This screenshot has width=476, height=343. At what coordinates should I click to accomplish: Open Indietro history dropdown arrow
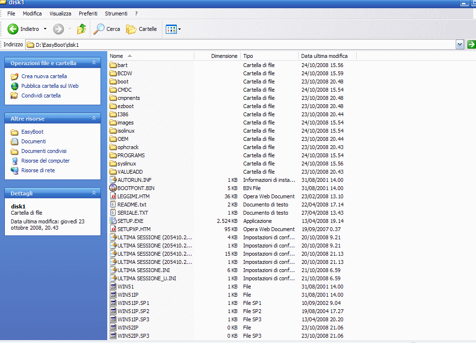click(45, 29)
